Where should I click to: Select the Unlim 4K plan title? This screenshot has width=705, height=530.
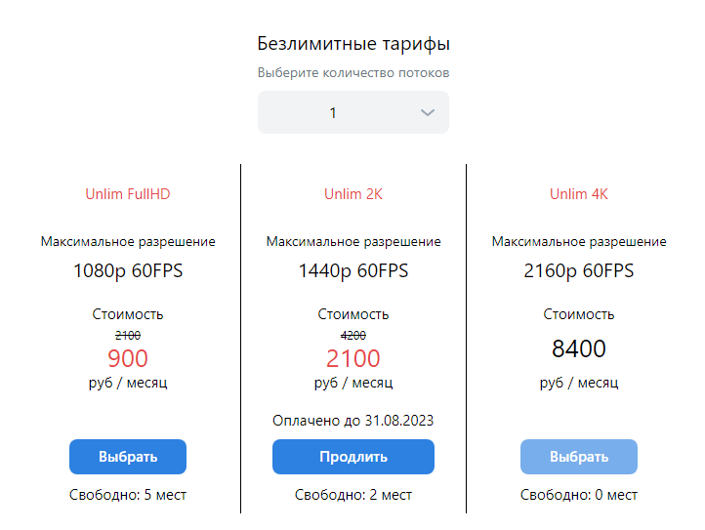[579, 194]
